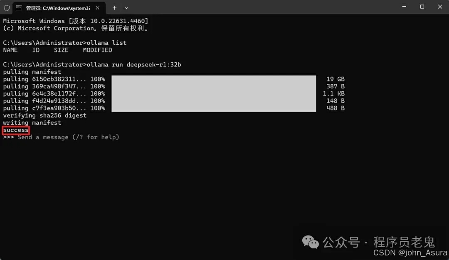Close the terminal window
Image resolution: width=449 pixels, height=260 pixels.
coord(440,7)
